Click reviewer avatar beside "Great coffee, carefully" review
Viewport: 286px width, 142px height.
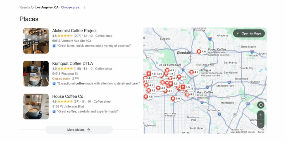pyautogui.click(x=54, y=111)
